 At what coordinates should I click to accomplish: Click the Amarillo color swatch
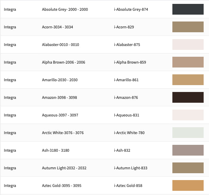(188, 80)
